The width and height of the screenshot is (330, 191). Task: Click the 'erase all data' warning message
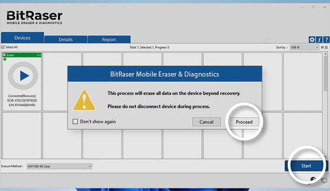click(174, 93)
